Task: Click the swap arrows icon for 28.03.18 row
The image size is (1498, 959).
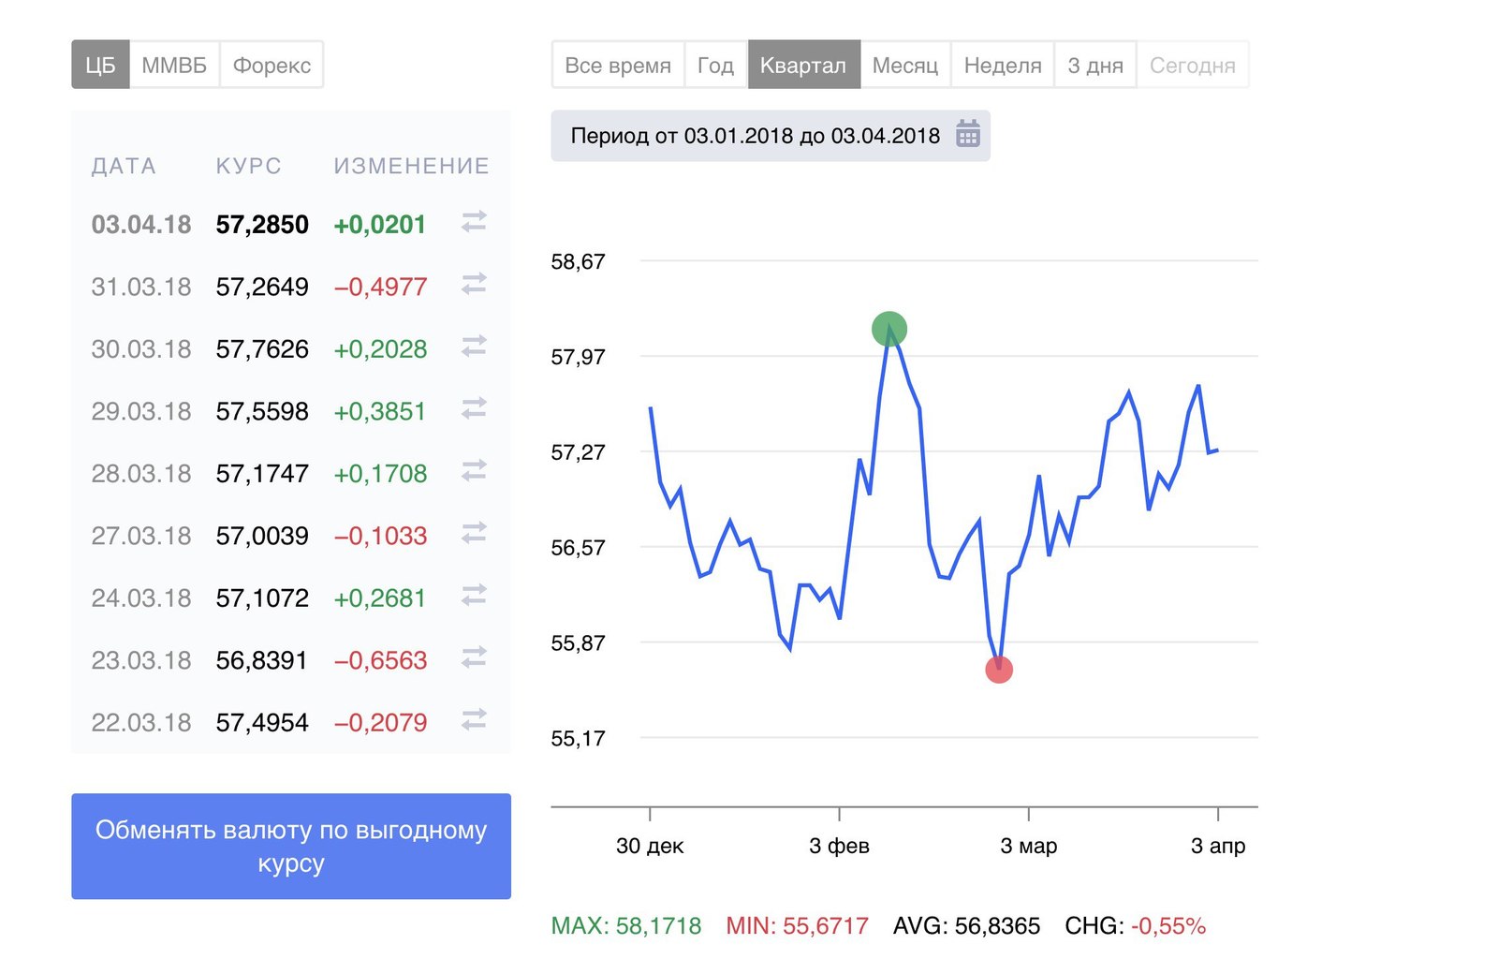Action: [475, 471]
